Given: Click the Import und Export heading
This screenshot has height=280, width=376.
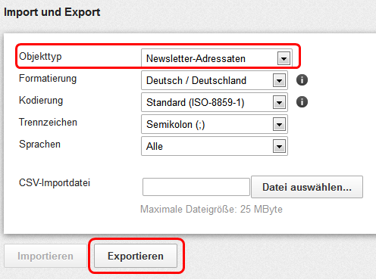Looking at the screenshot, I should click(x=52, y=12).
